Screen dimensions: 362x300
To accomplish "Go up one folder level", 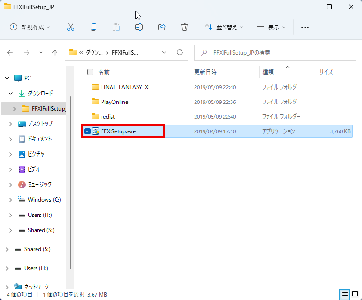I will pyautogui.click(x=55, y=53).
